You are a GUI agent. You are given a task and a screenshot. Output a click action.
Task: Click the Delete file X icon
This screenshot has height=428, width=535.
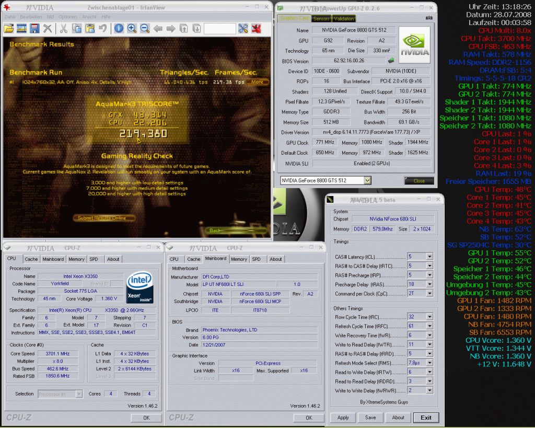pyautogui.click(x=48, y=29)
